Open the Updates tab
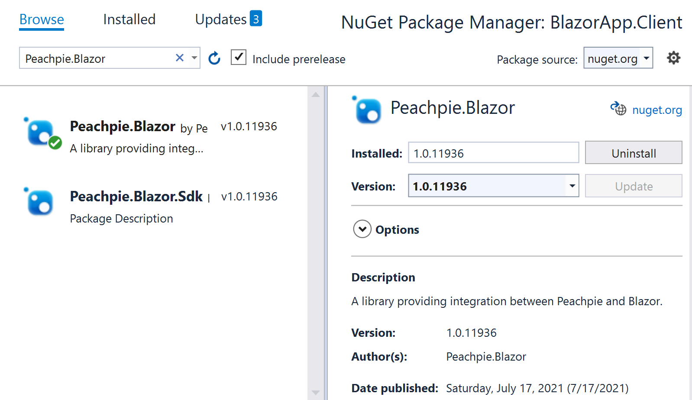The height and width of the screenshot is (400, 692). (x=221, y=19)
